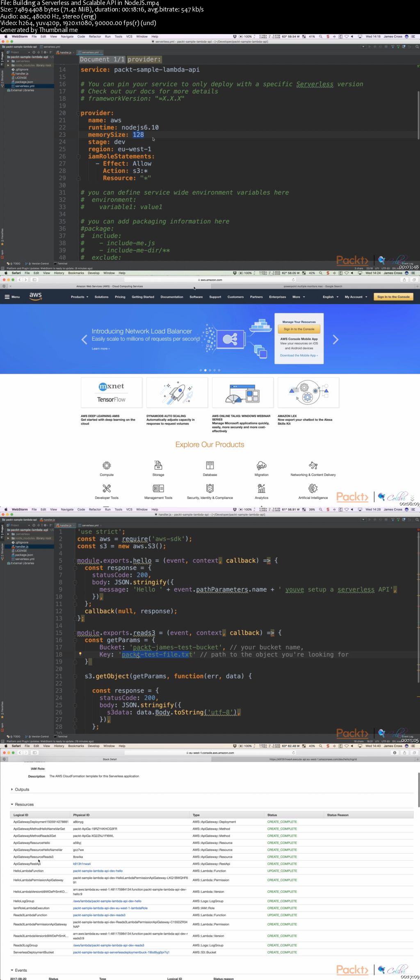
Task: Open the MXNet TensorFlow deep learning thumbnail
Action: [112, 392]
